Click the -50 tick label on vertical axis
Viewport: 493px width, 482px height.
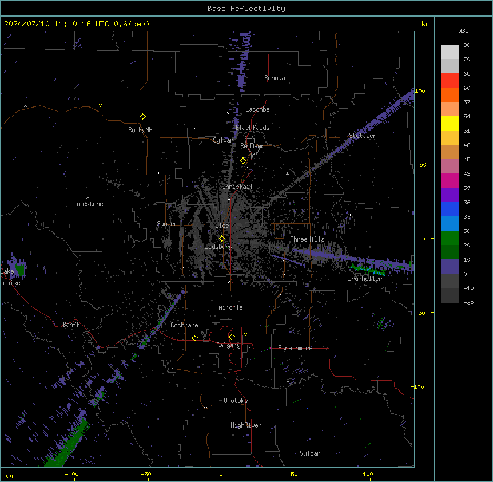coord(420,313)
